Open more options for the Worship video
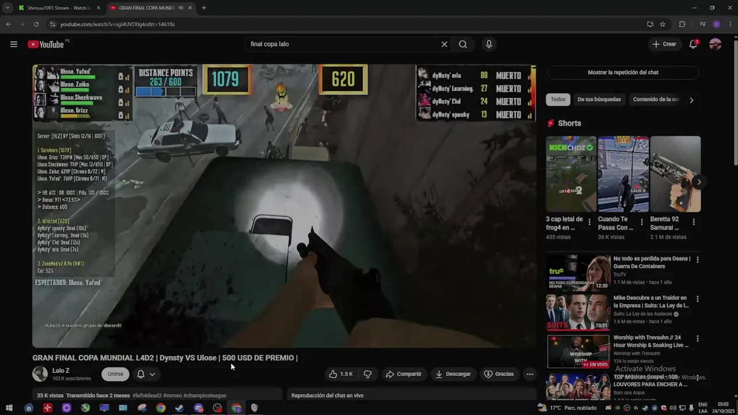The image size is (738, 415). 698,338
